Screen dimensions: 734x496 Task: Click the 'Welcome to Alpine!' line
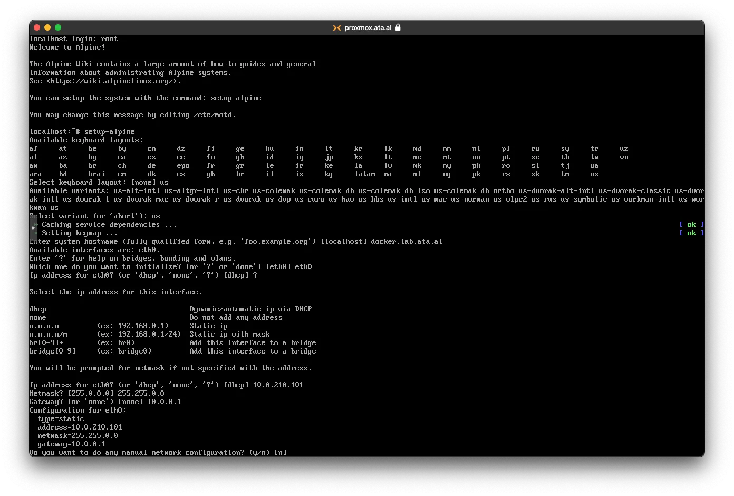tap(67, 47)
